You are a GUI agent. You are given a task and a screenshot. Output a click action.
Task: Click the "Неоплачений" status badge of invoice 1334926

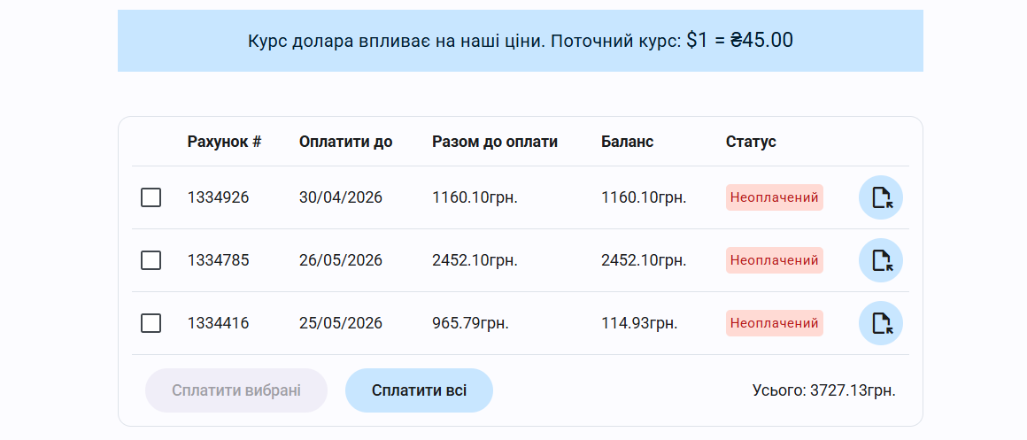coord(774,197)
